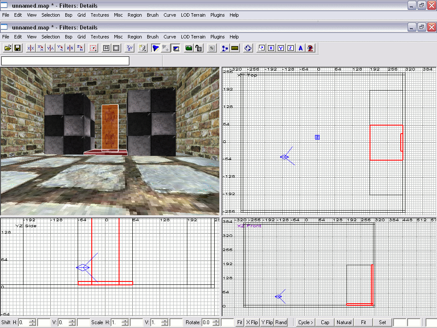Click the empty text field below toolbar
Image resolution: width=437 pixels, height=328 pixels.
(65, 61)
